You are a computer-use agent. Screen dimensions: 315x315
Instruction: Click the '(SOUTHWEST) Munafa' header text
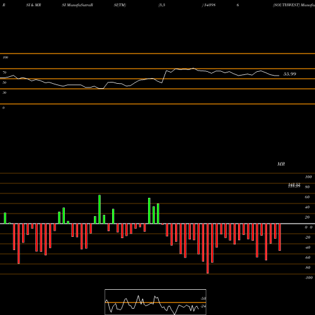tap(294, 5)
